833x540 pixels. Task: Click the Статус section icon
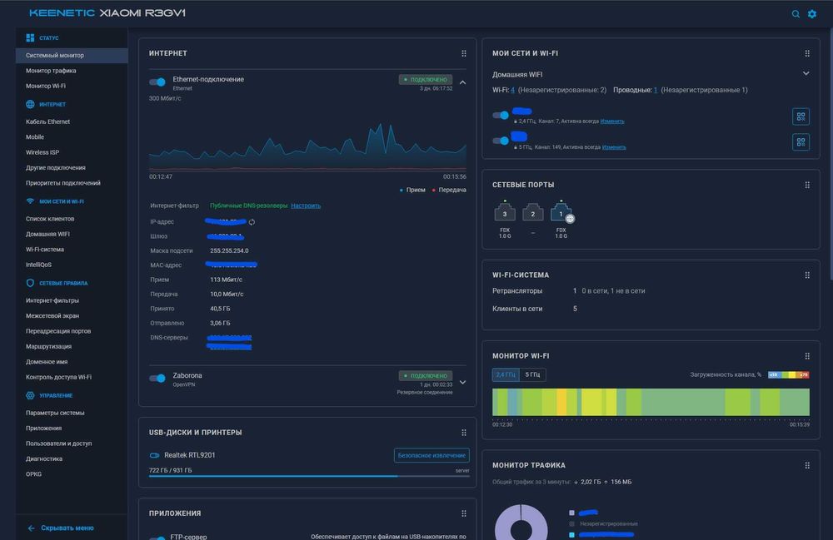[x=30, y=37]
